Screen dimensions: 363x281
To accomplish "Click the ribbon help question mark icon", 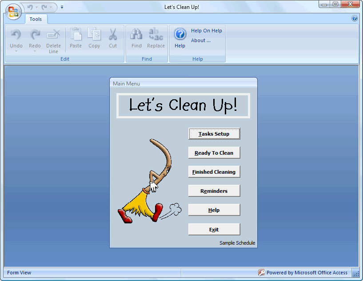I will click(x=355, y=18).
